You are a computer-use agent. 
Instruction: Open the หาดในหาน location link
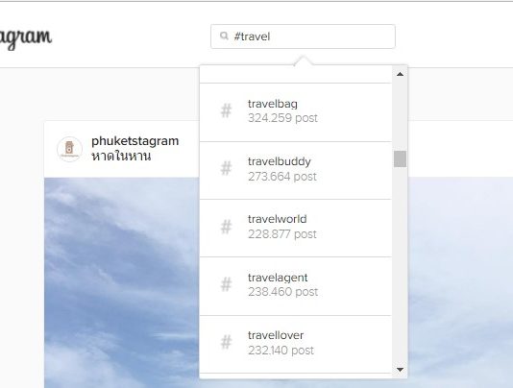121,156
